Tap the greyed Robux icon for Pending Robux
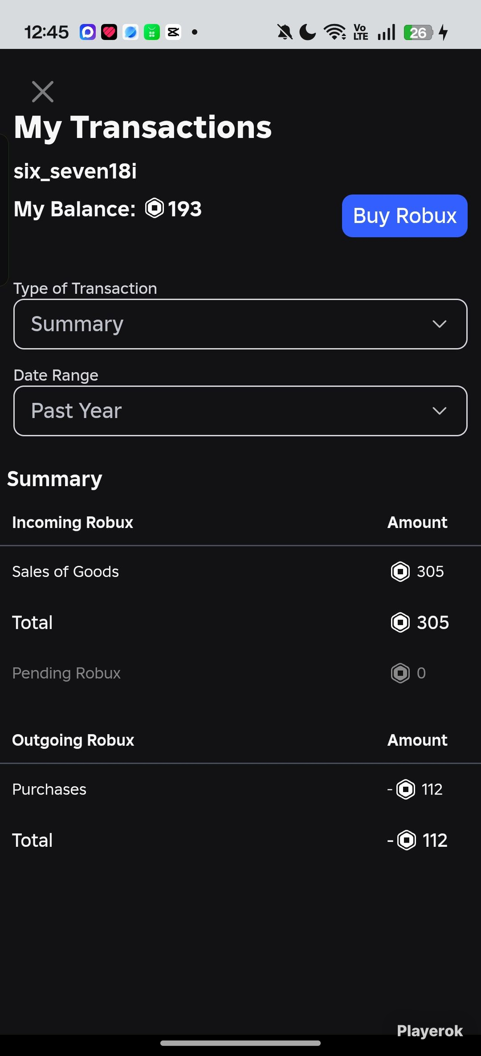 tap(400, 673)
